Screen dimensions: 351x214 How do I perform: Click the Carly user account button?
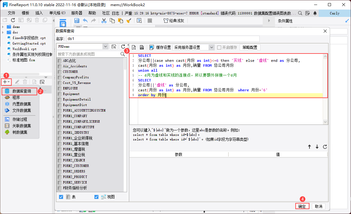[x=334, y=13]
